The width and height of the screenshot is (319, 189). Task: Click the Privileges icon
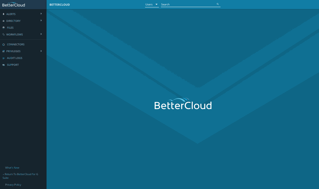click(3, 51)
